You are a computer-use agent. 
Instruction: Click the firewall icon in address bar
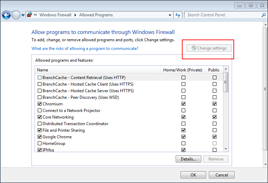(30, 15)
